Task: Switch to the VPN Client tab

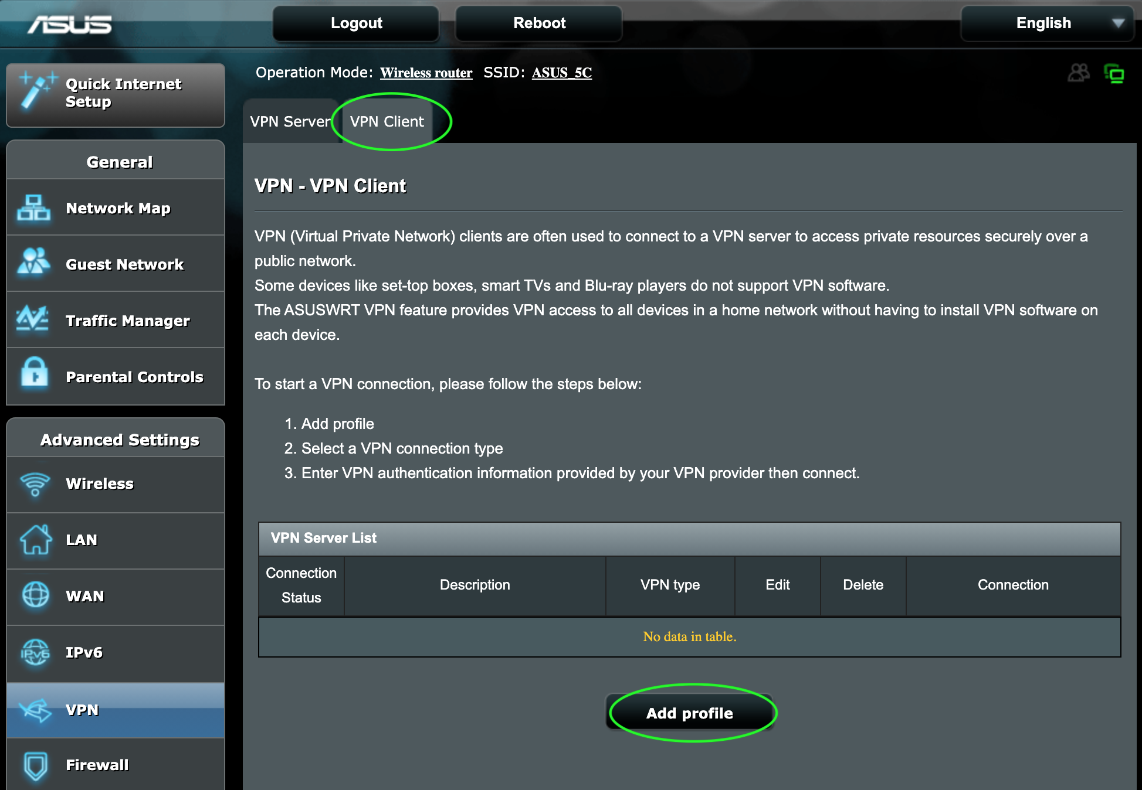Action: [x=389, y=121]
